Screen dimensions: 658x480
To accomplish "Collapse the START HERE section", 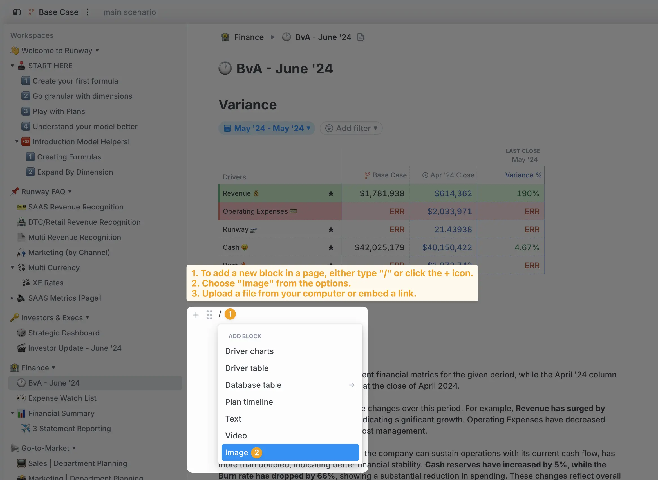I will (x=12, y=66).
